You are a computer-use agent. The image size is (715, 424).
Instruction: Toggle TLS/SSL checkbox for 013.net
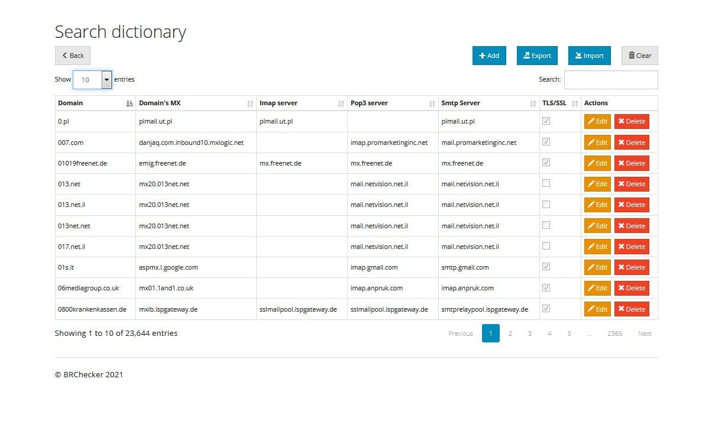[546, 183]
